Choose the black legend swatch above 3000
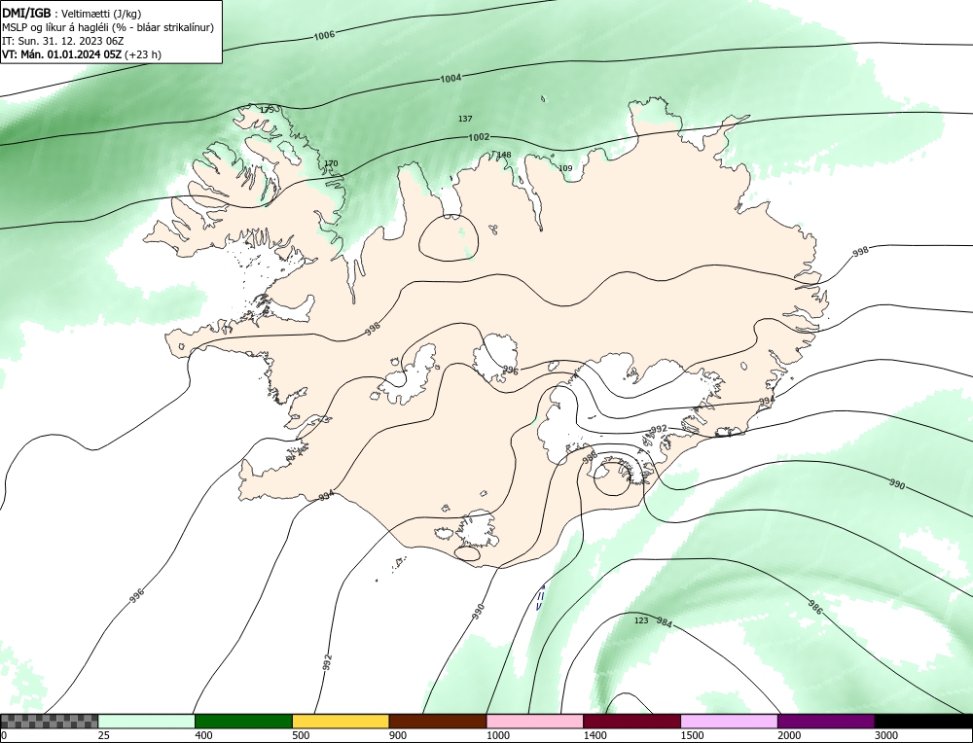Viewport: 973px width, 743px height. click(x=924, y=722)
